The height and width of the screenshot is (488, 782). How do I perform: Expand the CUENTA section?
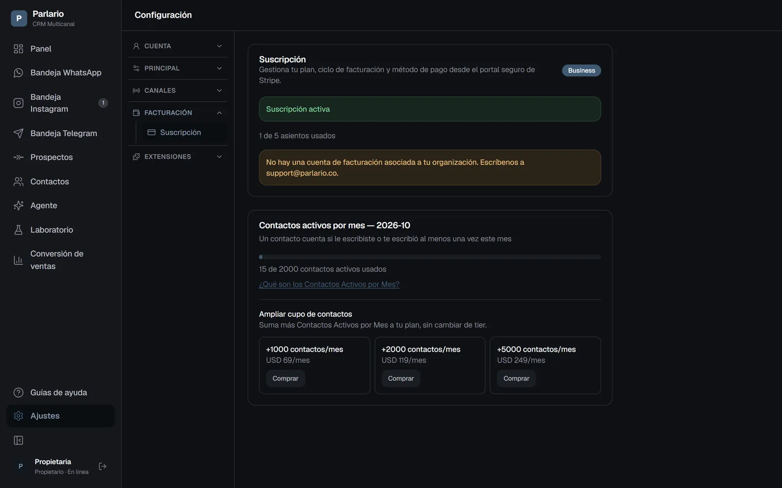click(178, 46)
